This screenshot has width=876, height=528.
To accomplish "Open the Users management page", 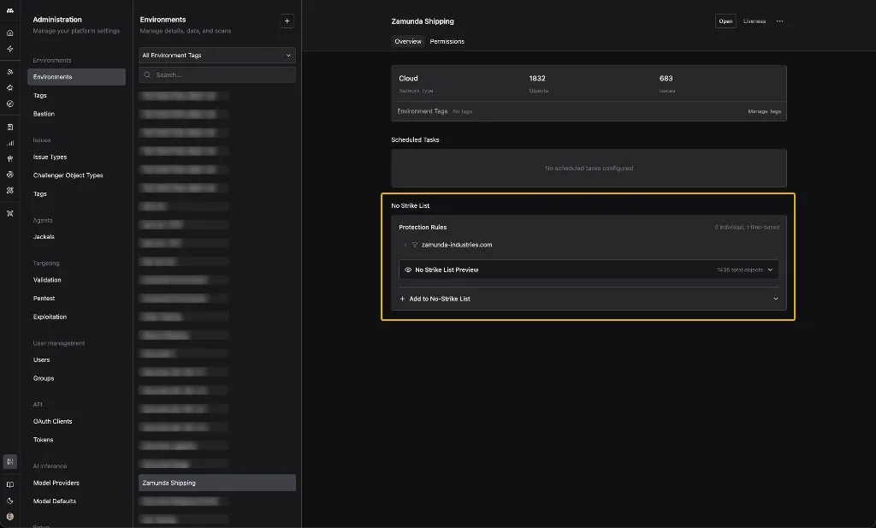I will point(41,359).
